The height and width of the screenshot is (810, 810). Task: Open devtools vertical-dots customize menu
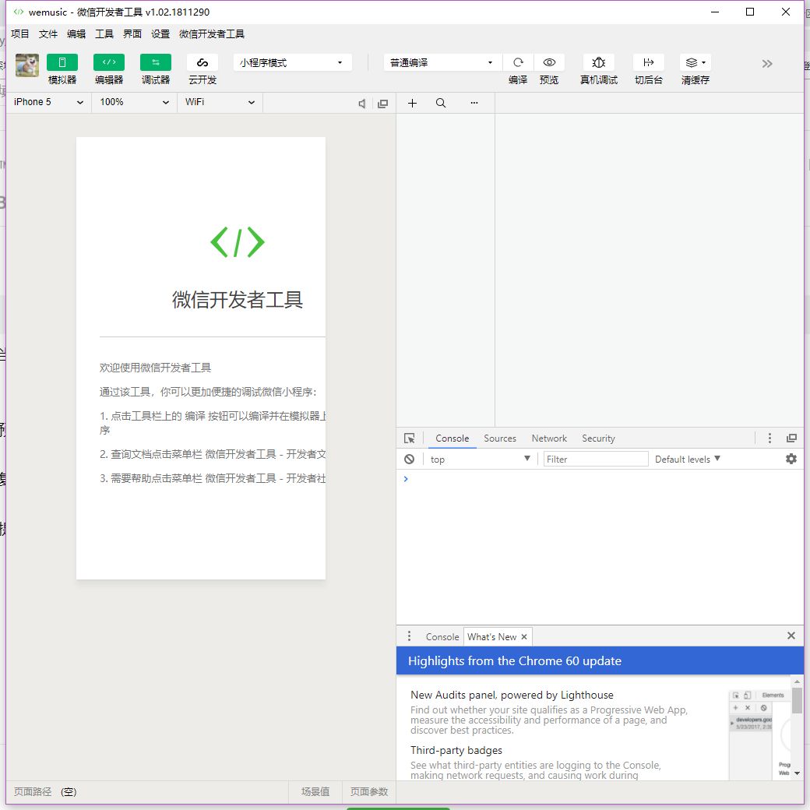(x=769, y=438)
